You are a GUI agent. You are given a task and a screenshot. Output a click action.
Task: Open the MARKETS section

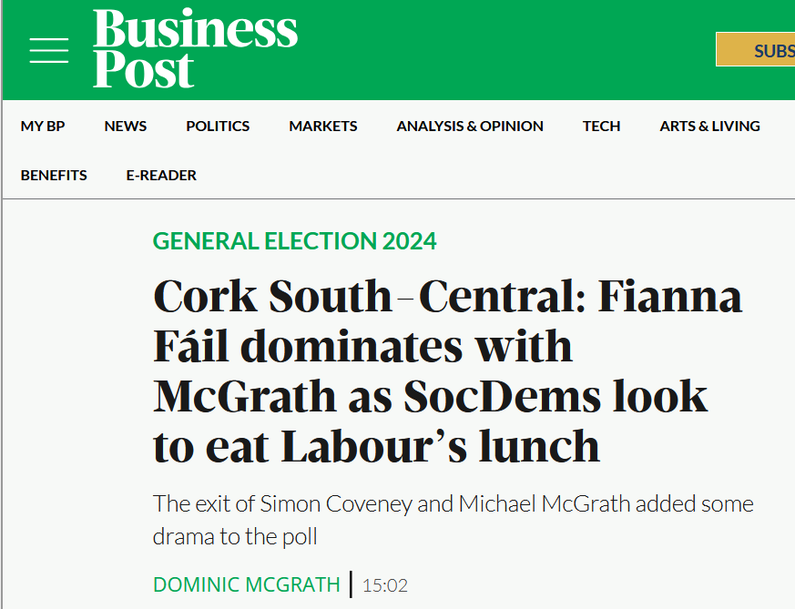[x=323, y=127]
